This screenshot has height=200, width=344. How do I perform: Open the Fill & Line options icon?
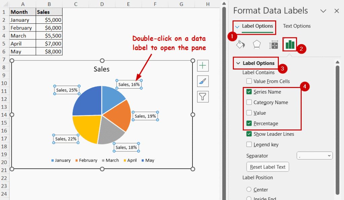point(240,44)
